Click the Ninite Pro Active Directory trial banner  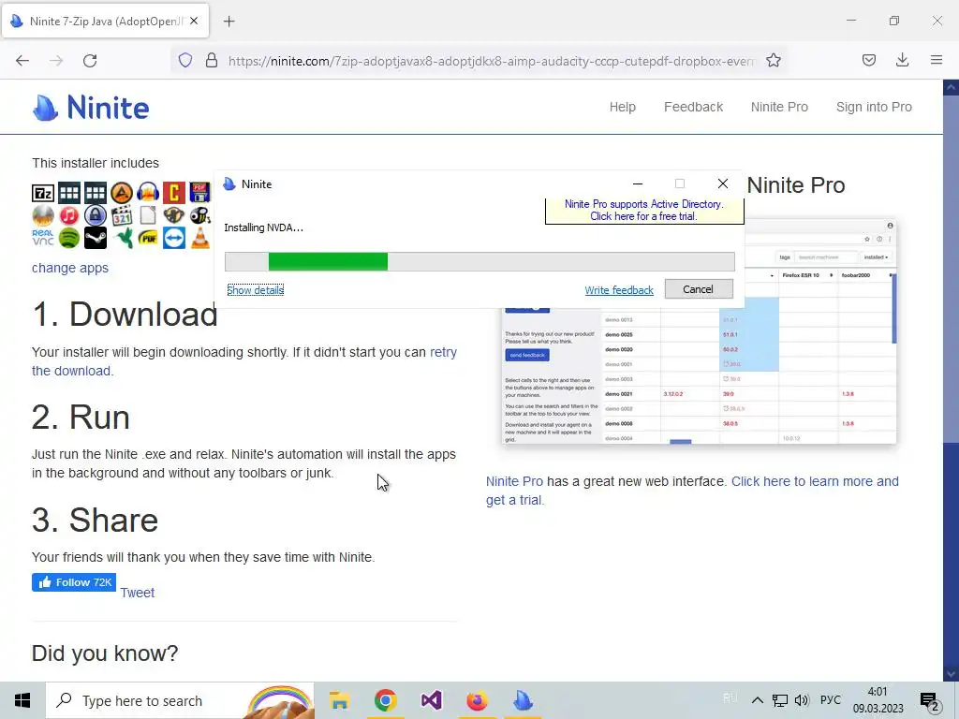pos(644,211)
